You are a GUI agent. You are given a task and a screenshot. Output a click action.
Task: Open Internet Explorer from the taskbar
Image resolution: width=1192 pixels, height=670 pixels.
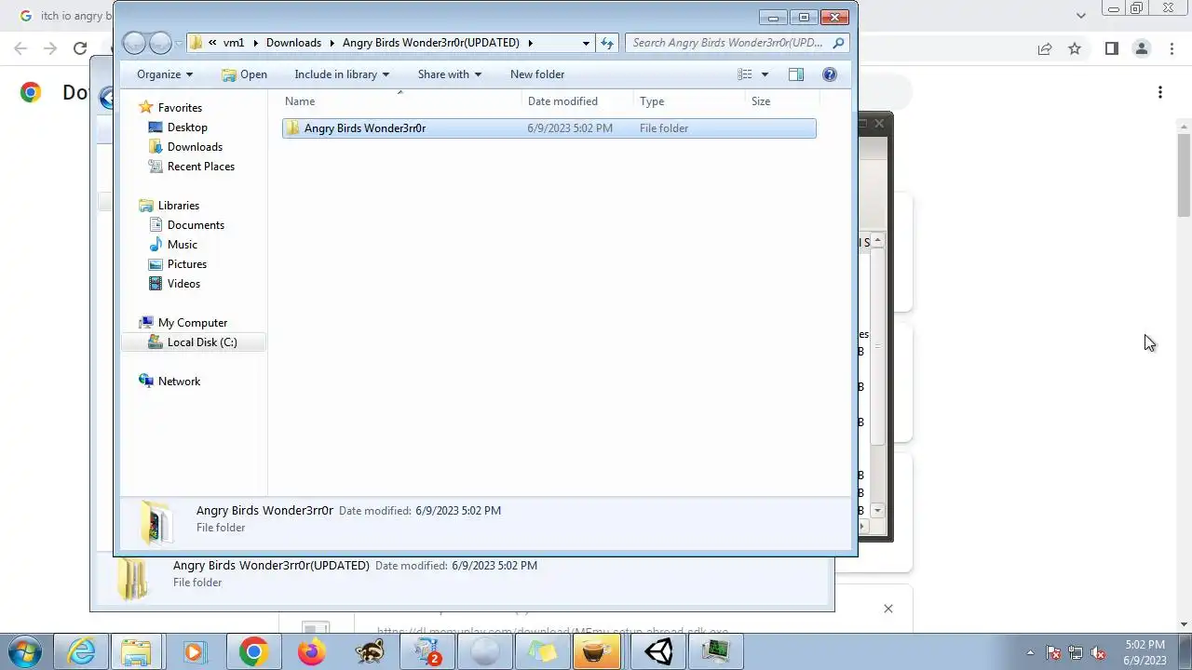click(x=81, y=652)
